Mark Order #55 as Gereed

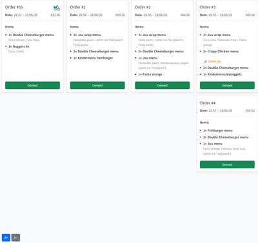coord(32,85)
